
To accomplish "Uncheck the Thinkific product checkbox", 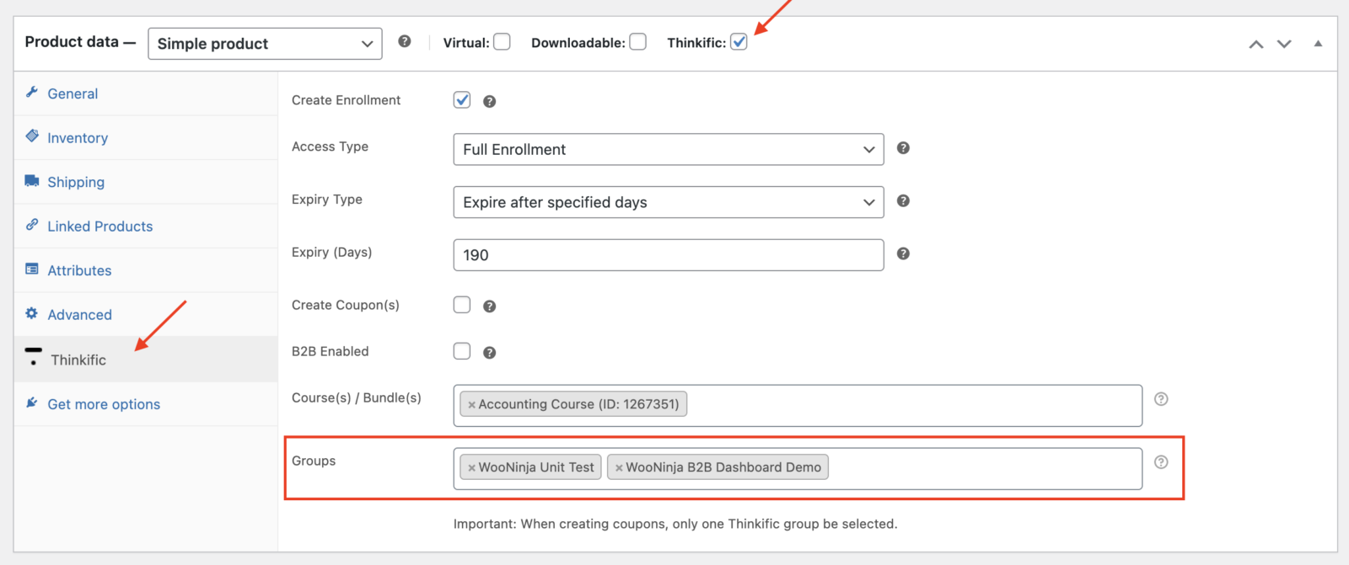I will [739, 42].
